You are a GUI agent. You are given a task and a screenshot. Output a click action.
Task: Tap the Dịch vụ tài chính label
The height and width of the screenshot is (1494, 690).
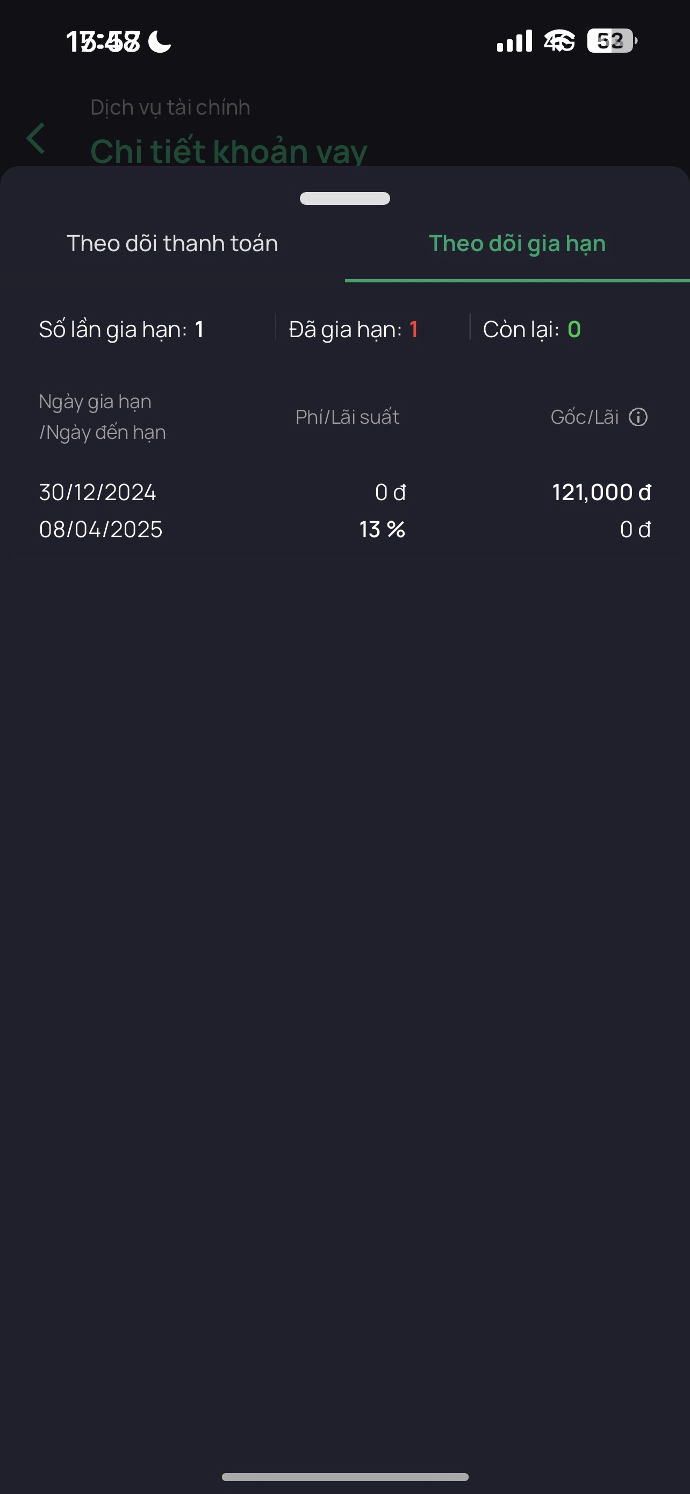pos(170,108)
